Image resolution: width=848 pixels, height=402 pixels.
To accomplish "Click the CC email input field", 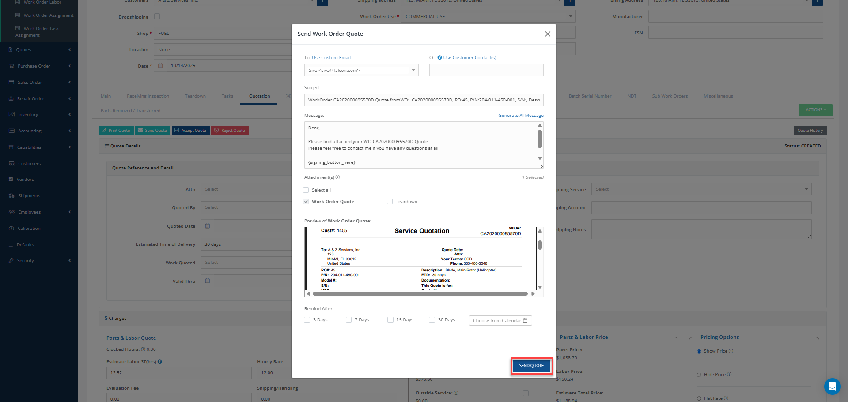I will 486,70.
